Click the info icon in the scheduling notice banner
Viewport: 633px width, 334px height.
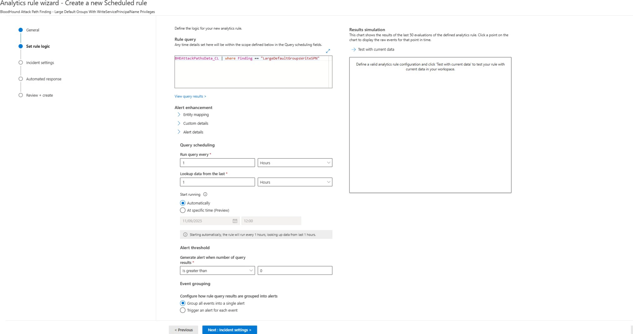pos(185,234)
